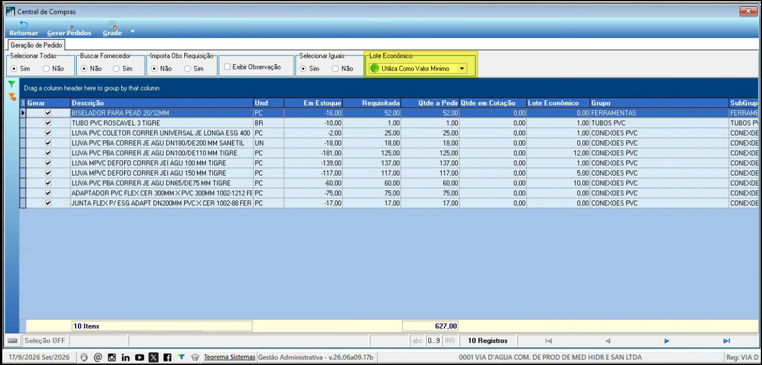
Task: Go to the next record
Action: point(667,341)
